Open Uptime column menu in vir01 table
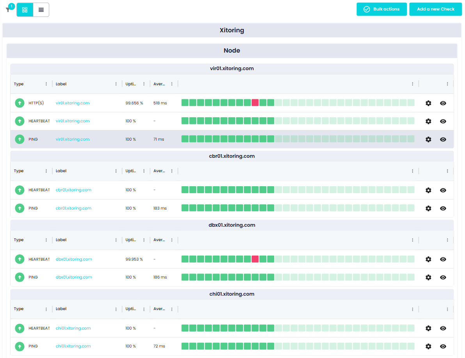465x358 pixels. tap(144, 84)
